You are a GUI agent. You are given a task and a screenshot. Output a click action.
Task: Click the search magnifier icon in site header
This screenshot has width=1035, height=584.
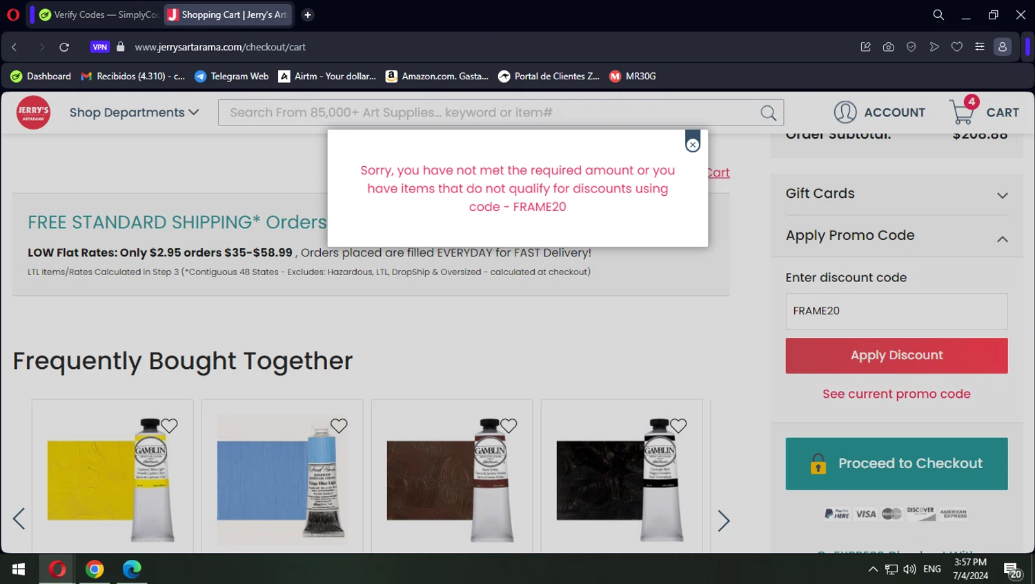(x=768, y=112)
